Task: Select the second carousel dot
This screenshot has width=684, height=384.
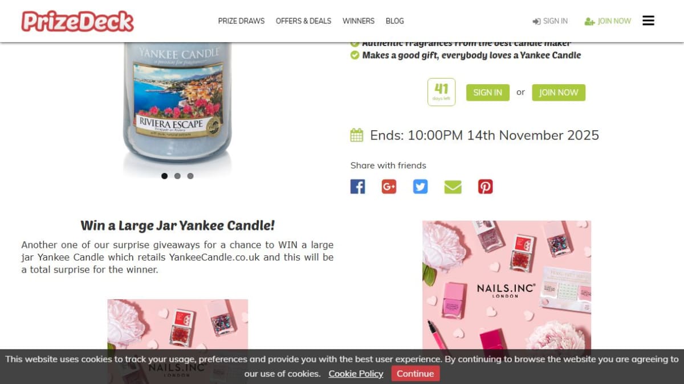Action: coord(177,176)
